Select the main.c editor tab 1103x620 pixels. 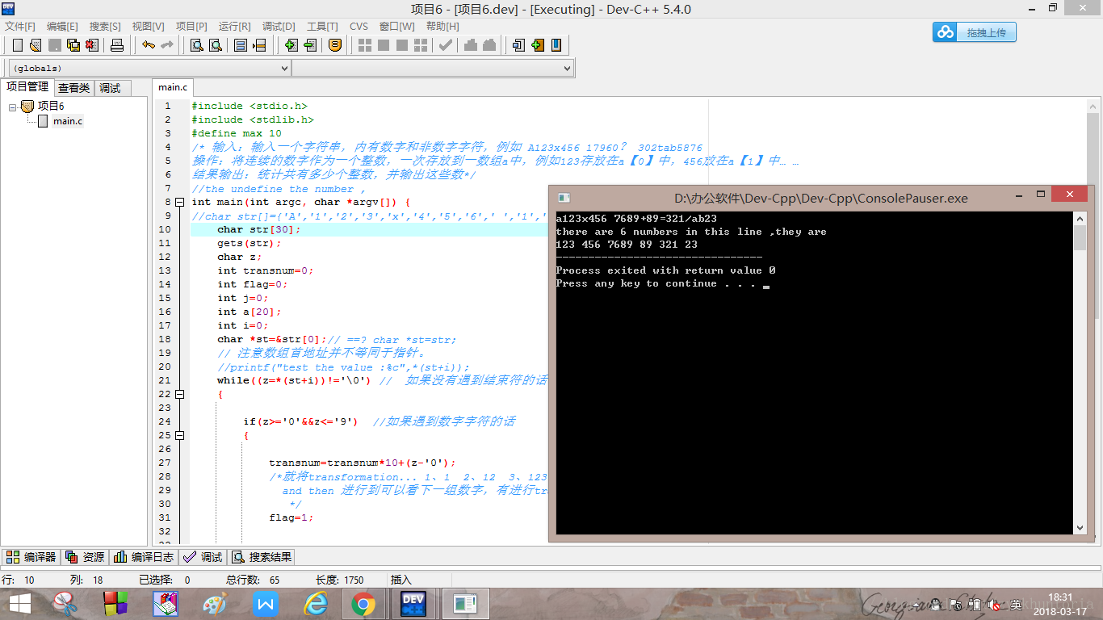173,87
